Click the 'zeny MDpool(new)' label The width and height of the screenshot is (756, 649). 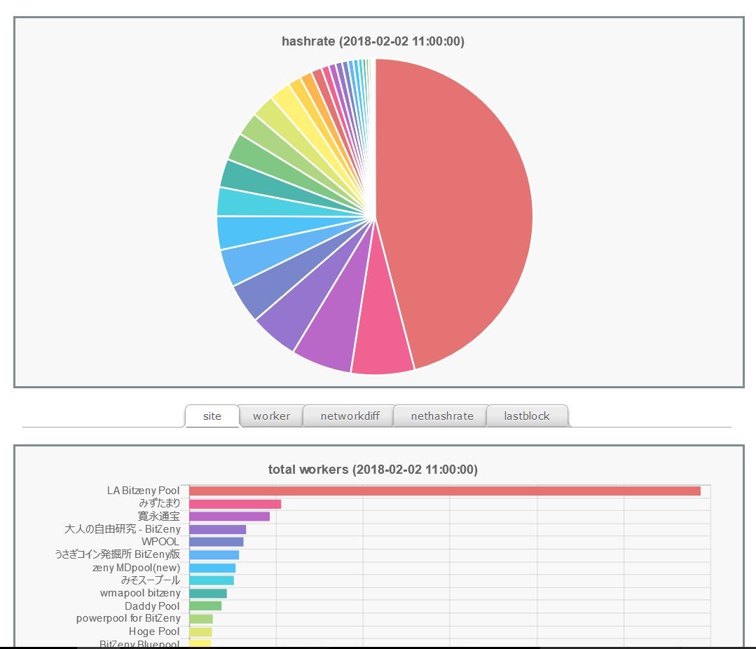point(137,568)
